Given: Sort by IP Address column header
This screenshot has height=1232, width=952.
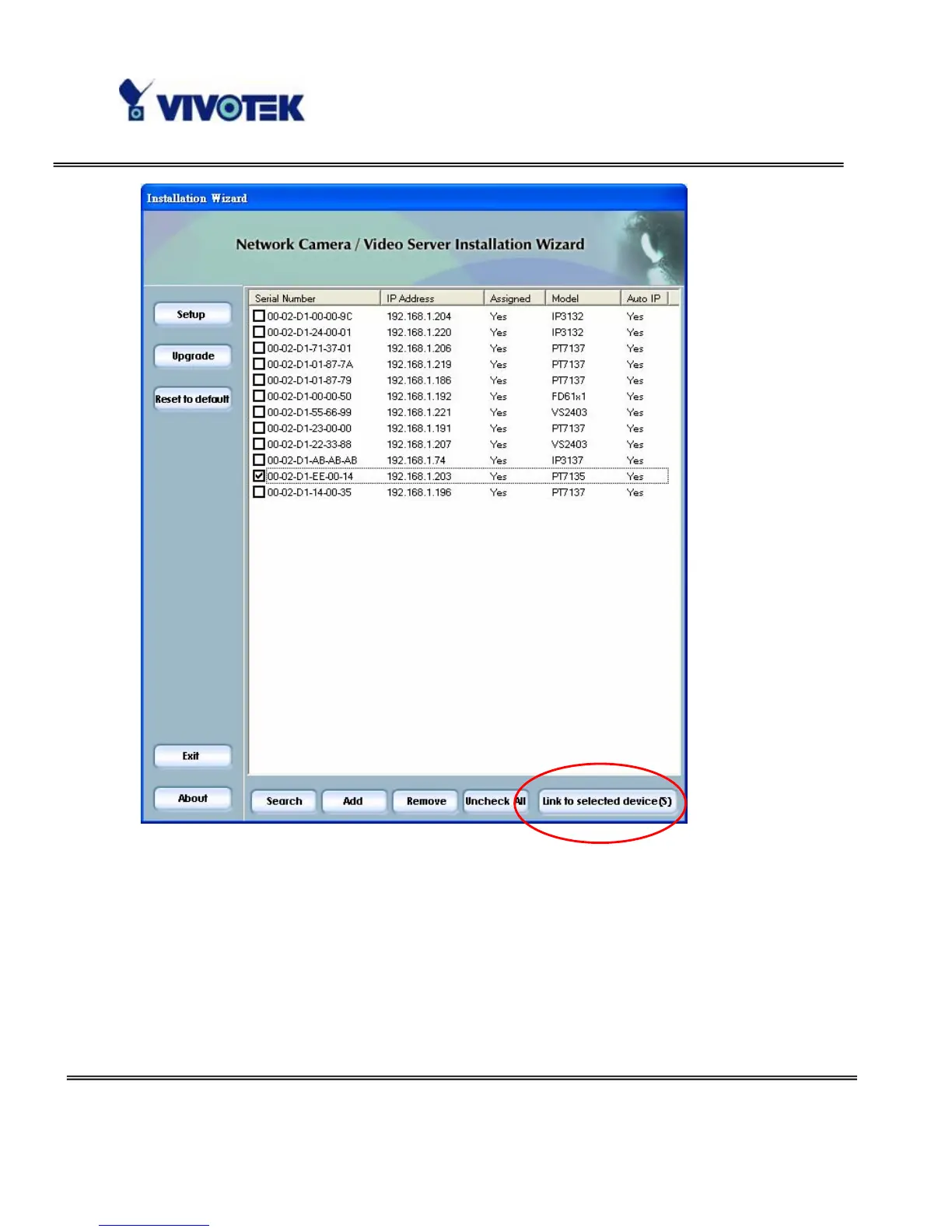Looking at the screenshot, I should click(x=432, y=298).
